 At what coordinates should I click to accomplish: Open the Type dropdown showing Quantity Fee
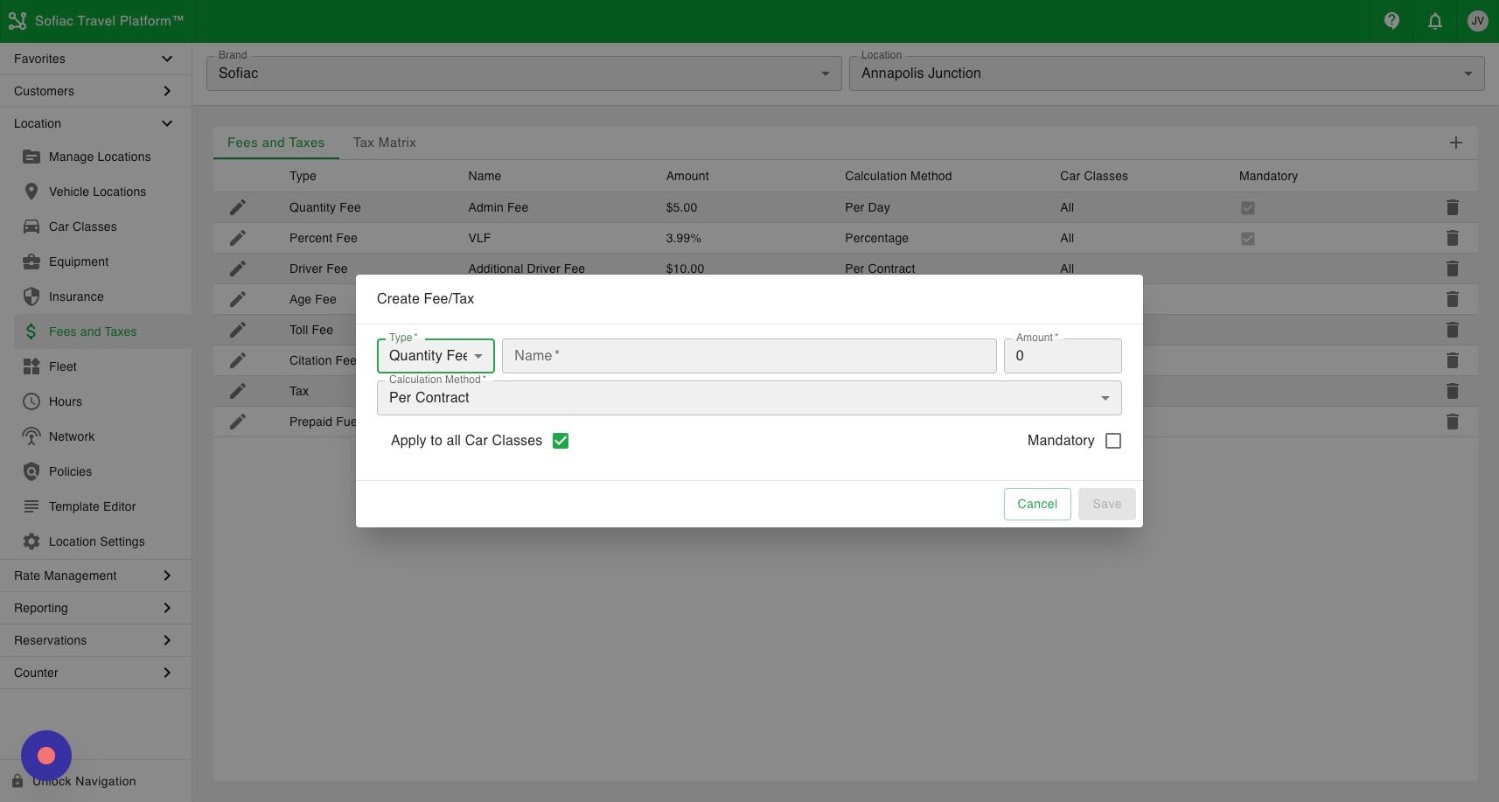(435, 355)
